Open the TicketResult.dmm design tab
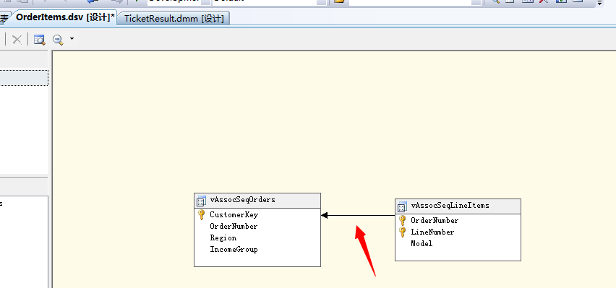 pos(174,19)
